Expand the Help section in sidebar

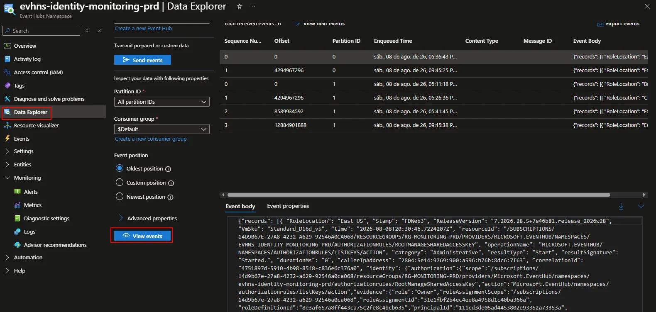click(x=7, y=271)
